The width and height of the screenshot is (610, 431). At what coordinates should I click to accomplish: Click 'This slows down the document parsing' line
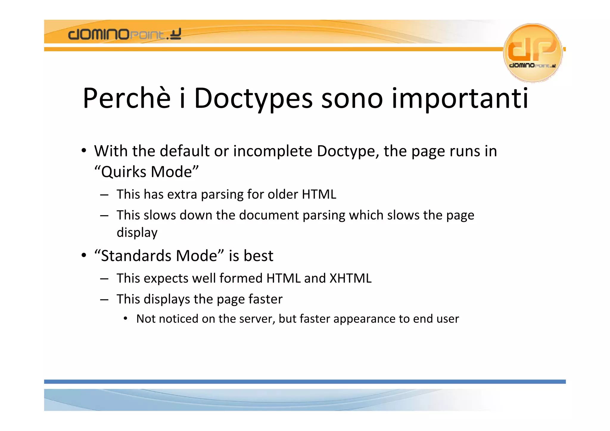(295, 215)
